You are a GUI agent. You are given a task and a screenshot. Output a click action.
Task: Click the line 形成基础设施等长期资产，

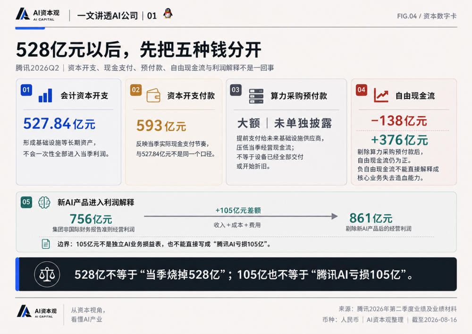point(59,143)
